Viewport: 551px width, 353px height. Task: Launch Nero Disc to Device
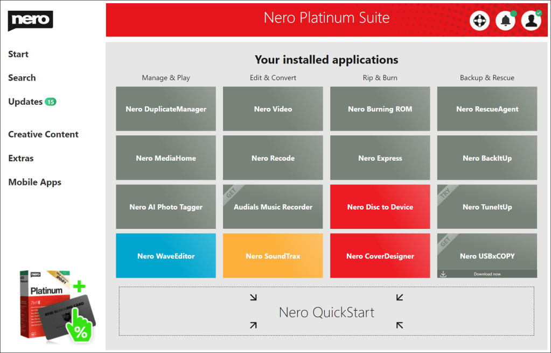(x=380, y=207)
